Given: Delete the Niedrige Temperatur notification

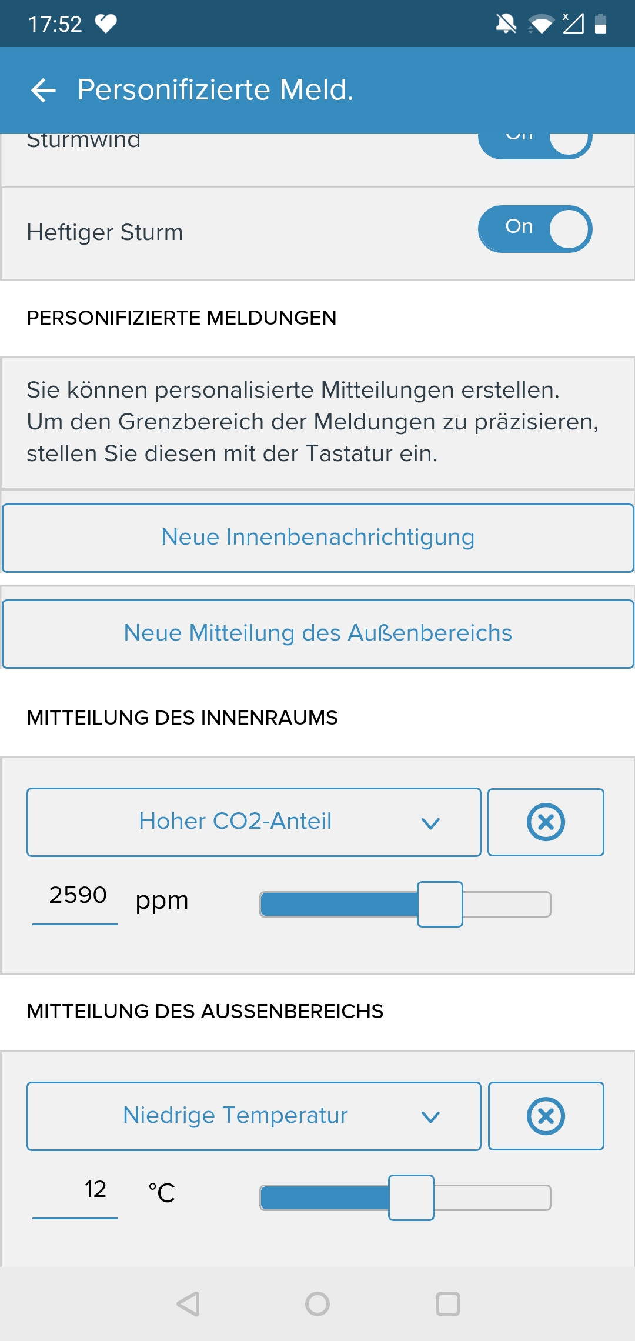Looking at the screenshot, I should [x=546, y=1116].
